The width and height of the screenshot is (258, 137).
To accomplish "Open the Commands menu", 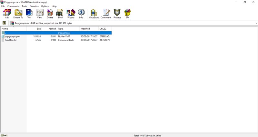I will pos(13,6).
